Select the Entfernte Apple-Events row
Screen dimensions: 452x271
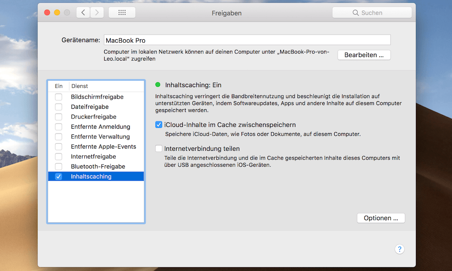pyautogui.click(x=96, y=147)
